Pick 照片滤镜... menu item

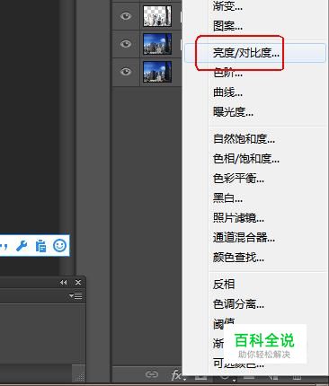238,218
